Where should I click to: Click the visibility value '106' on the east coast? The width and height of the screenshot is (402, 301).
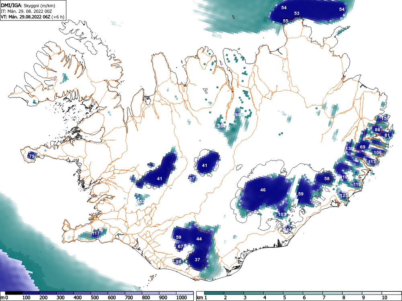(377, 153)
